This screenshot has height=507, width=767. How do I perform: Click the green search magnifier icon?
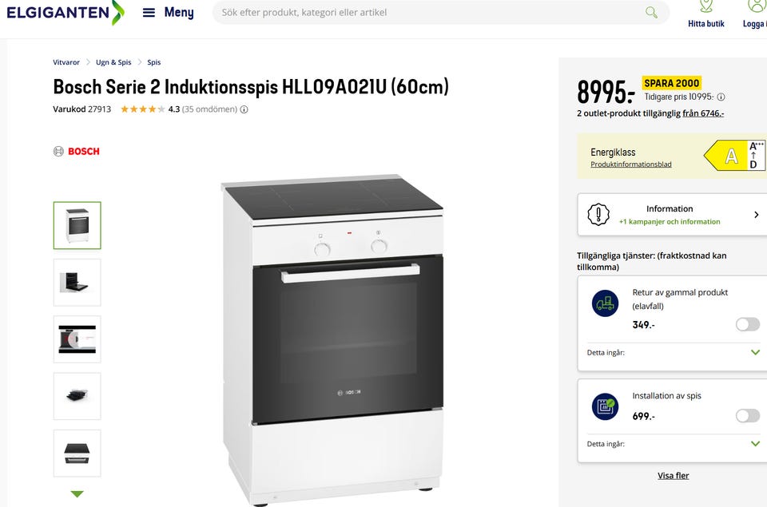[x=651, y=13]
